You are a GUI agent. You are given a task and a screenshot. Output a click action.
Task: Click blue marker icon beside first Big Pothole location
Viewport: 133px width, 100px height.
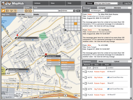coord(108,77)
